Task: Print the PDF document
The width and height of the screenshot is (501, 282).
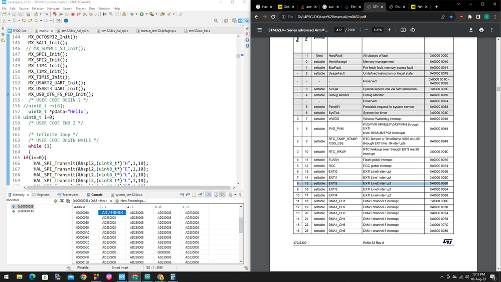Action: click(481, 30)
